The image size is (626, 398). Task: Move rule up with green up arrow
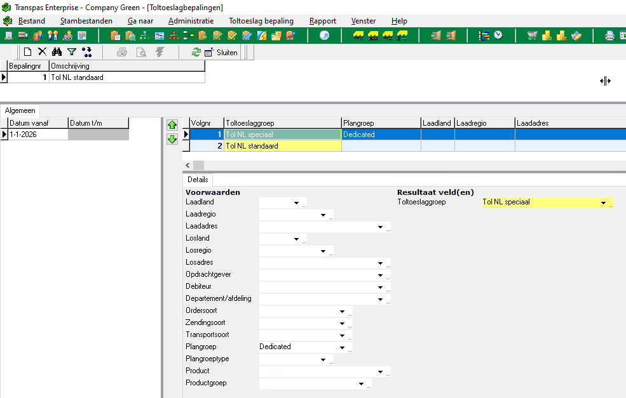pyautogui.click(x=172, y=125)
